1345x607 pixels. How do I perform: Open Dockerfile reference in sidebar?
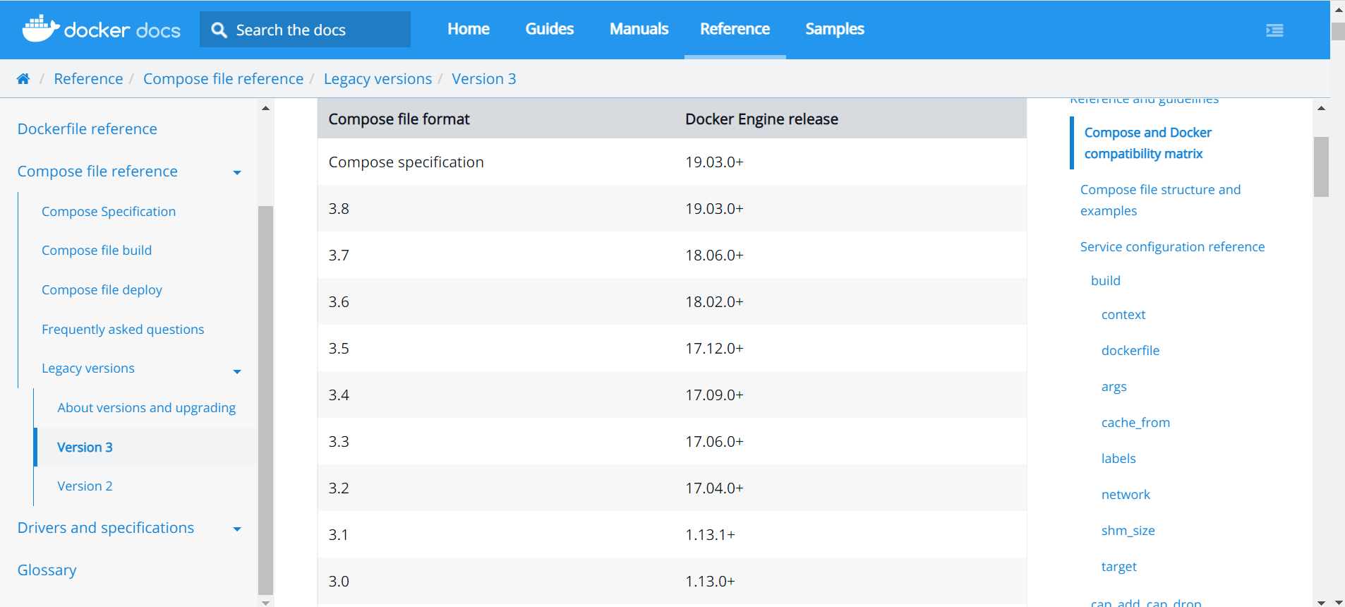click(x=88, y=128)
